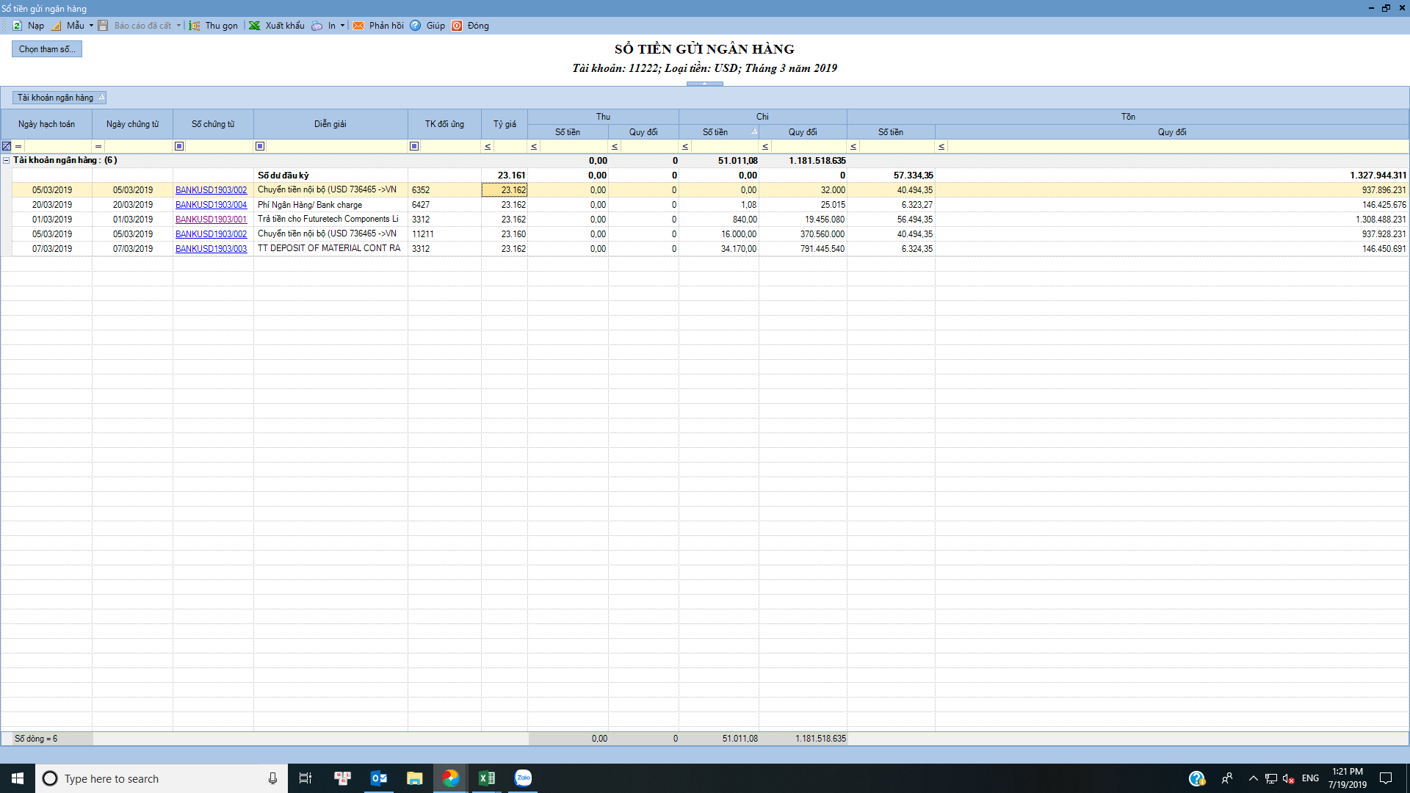Sort by TK đối ứng column header
Viewport: 1410px width, 793px height.
445,124
